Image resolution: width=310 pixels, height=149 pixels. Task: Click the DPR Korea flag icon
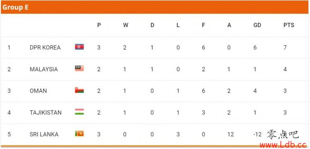[79, 47]
